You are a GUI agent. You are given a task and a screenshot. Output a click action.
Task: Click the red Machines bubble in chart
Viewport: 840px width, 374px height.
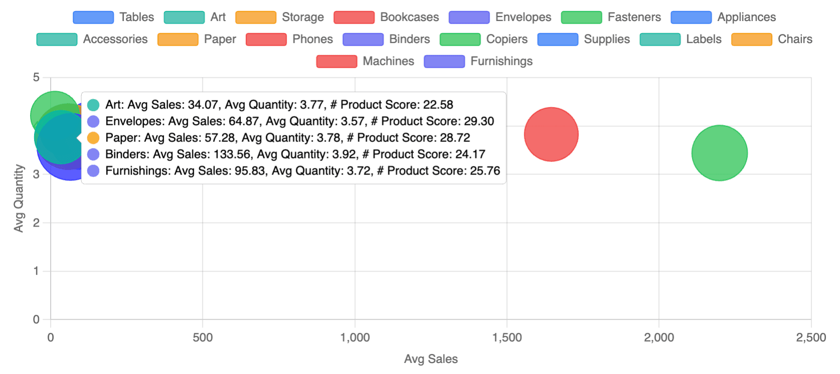(551, 134)
